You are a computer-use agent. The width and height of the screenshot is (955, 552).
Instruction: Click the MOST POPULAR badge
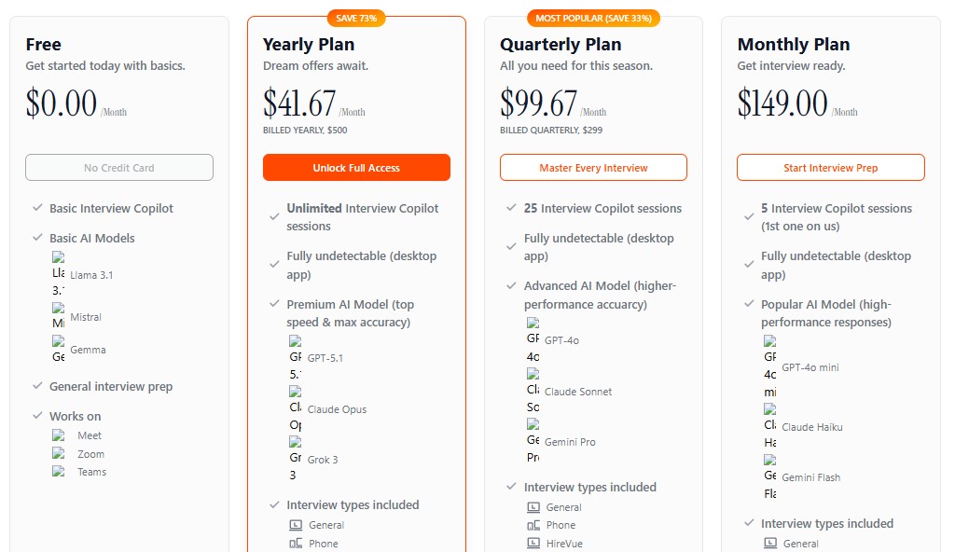[593, 18]
